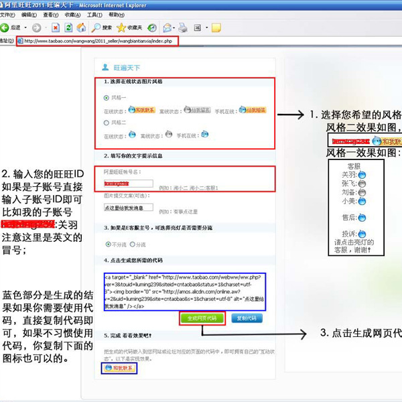Click the Refresh page icon
This screenshot has height=402, width=402.
coord(67,27)
